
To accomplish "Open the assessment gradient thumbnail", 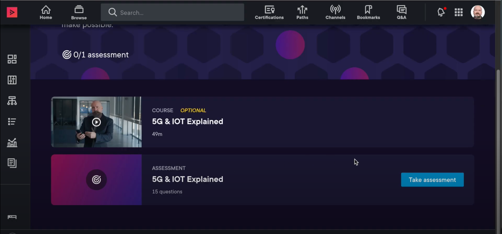I will point(96,180).
